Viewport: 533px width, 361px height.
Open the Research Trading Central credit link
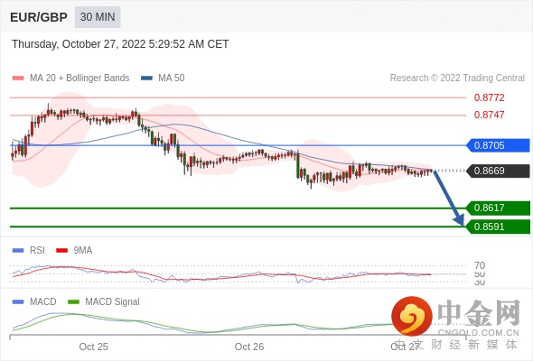(x=457, y=79)
